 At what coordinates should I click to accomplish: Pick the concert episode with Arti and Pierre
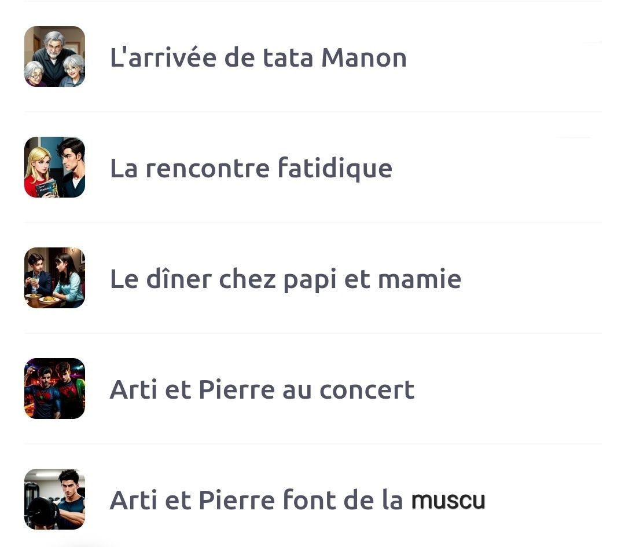click(x=312, y=388)
